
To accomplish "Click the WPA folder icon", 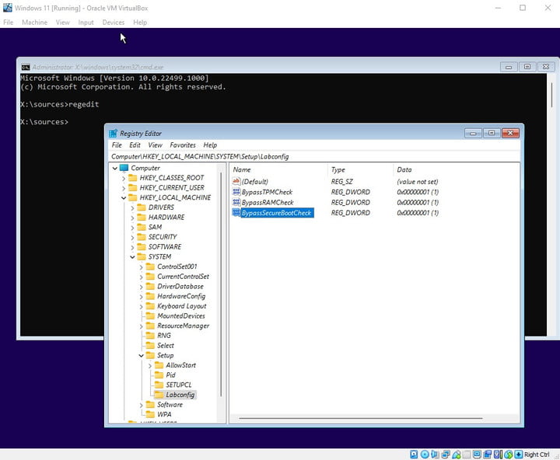I will coord(150,414).
